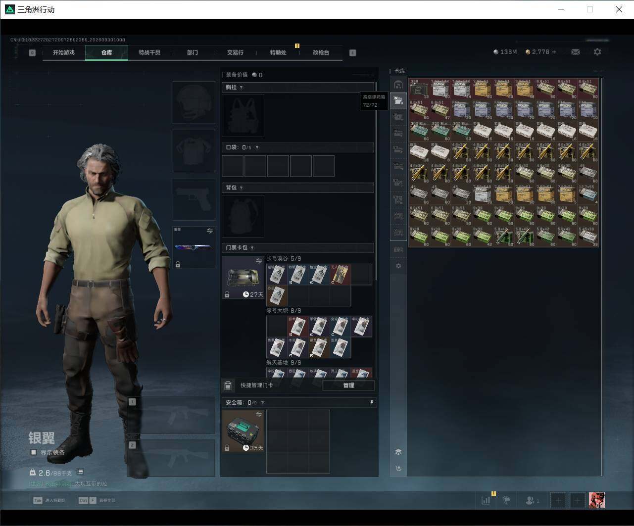Viewport: 634px width, 526px height.
Task: Open the player avatar at bottom right
Action: pos(597,500)
